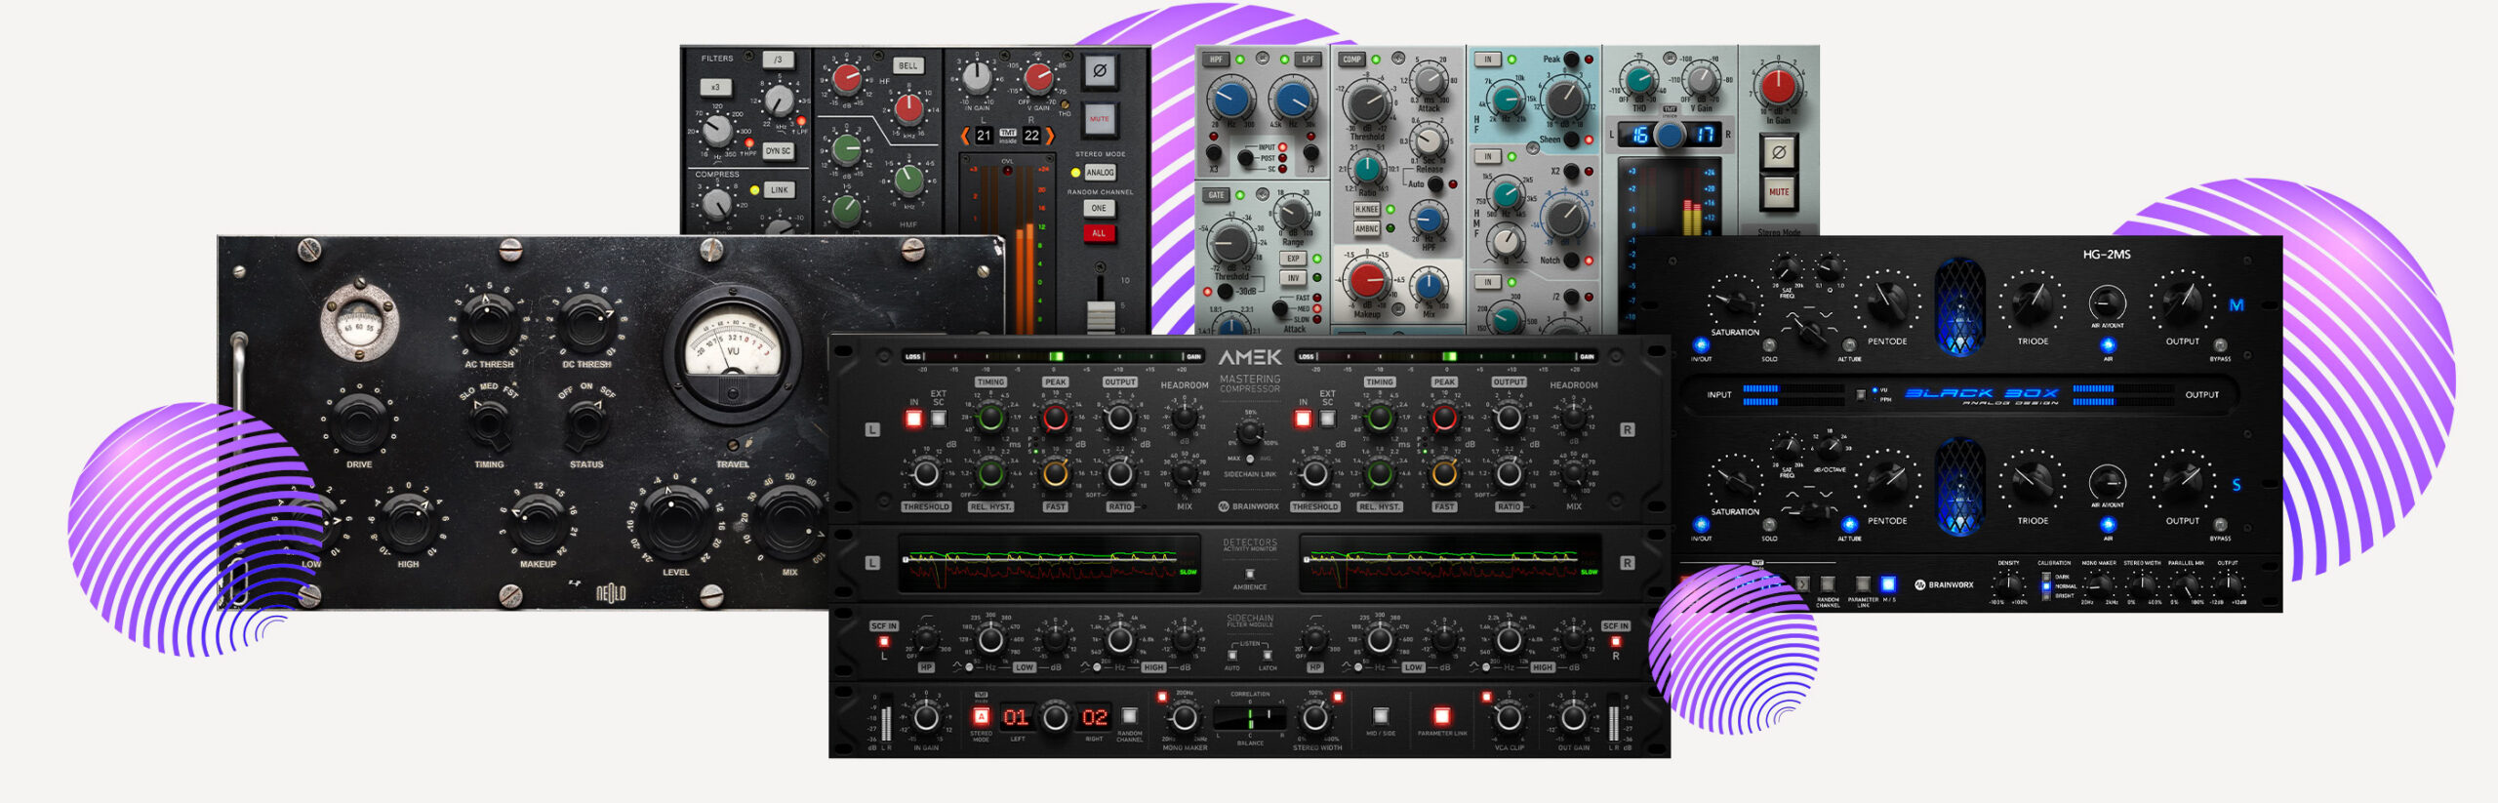Click the phase invert Ø button on black console
The width and height of the screenshot is (2498, 803).
click(x=1100, y=70)
